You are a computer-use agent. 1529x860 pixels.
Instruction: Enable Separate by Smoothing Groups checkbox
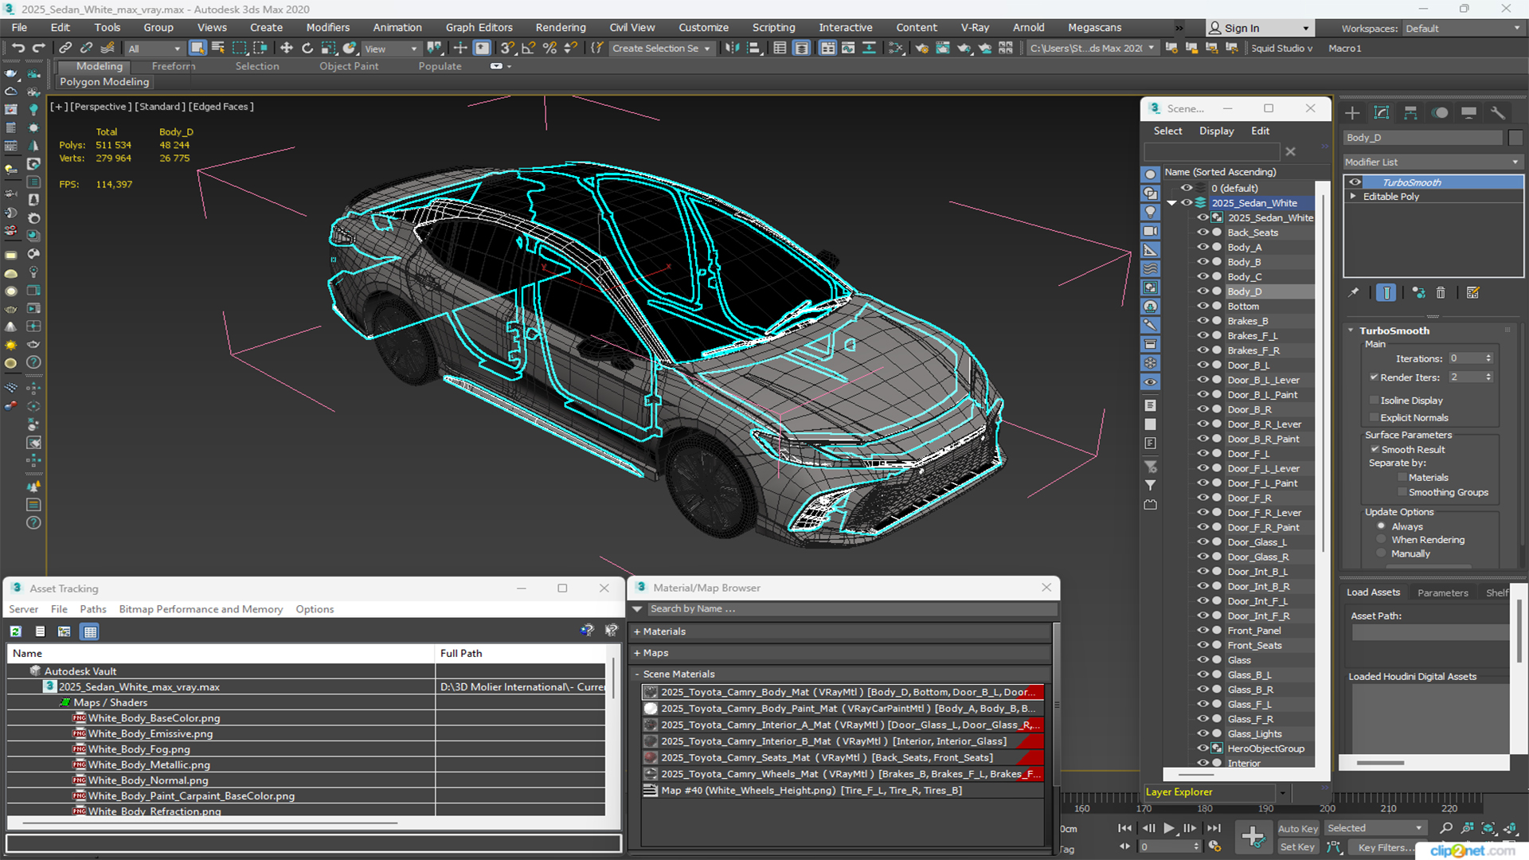[1402, 493]
